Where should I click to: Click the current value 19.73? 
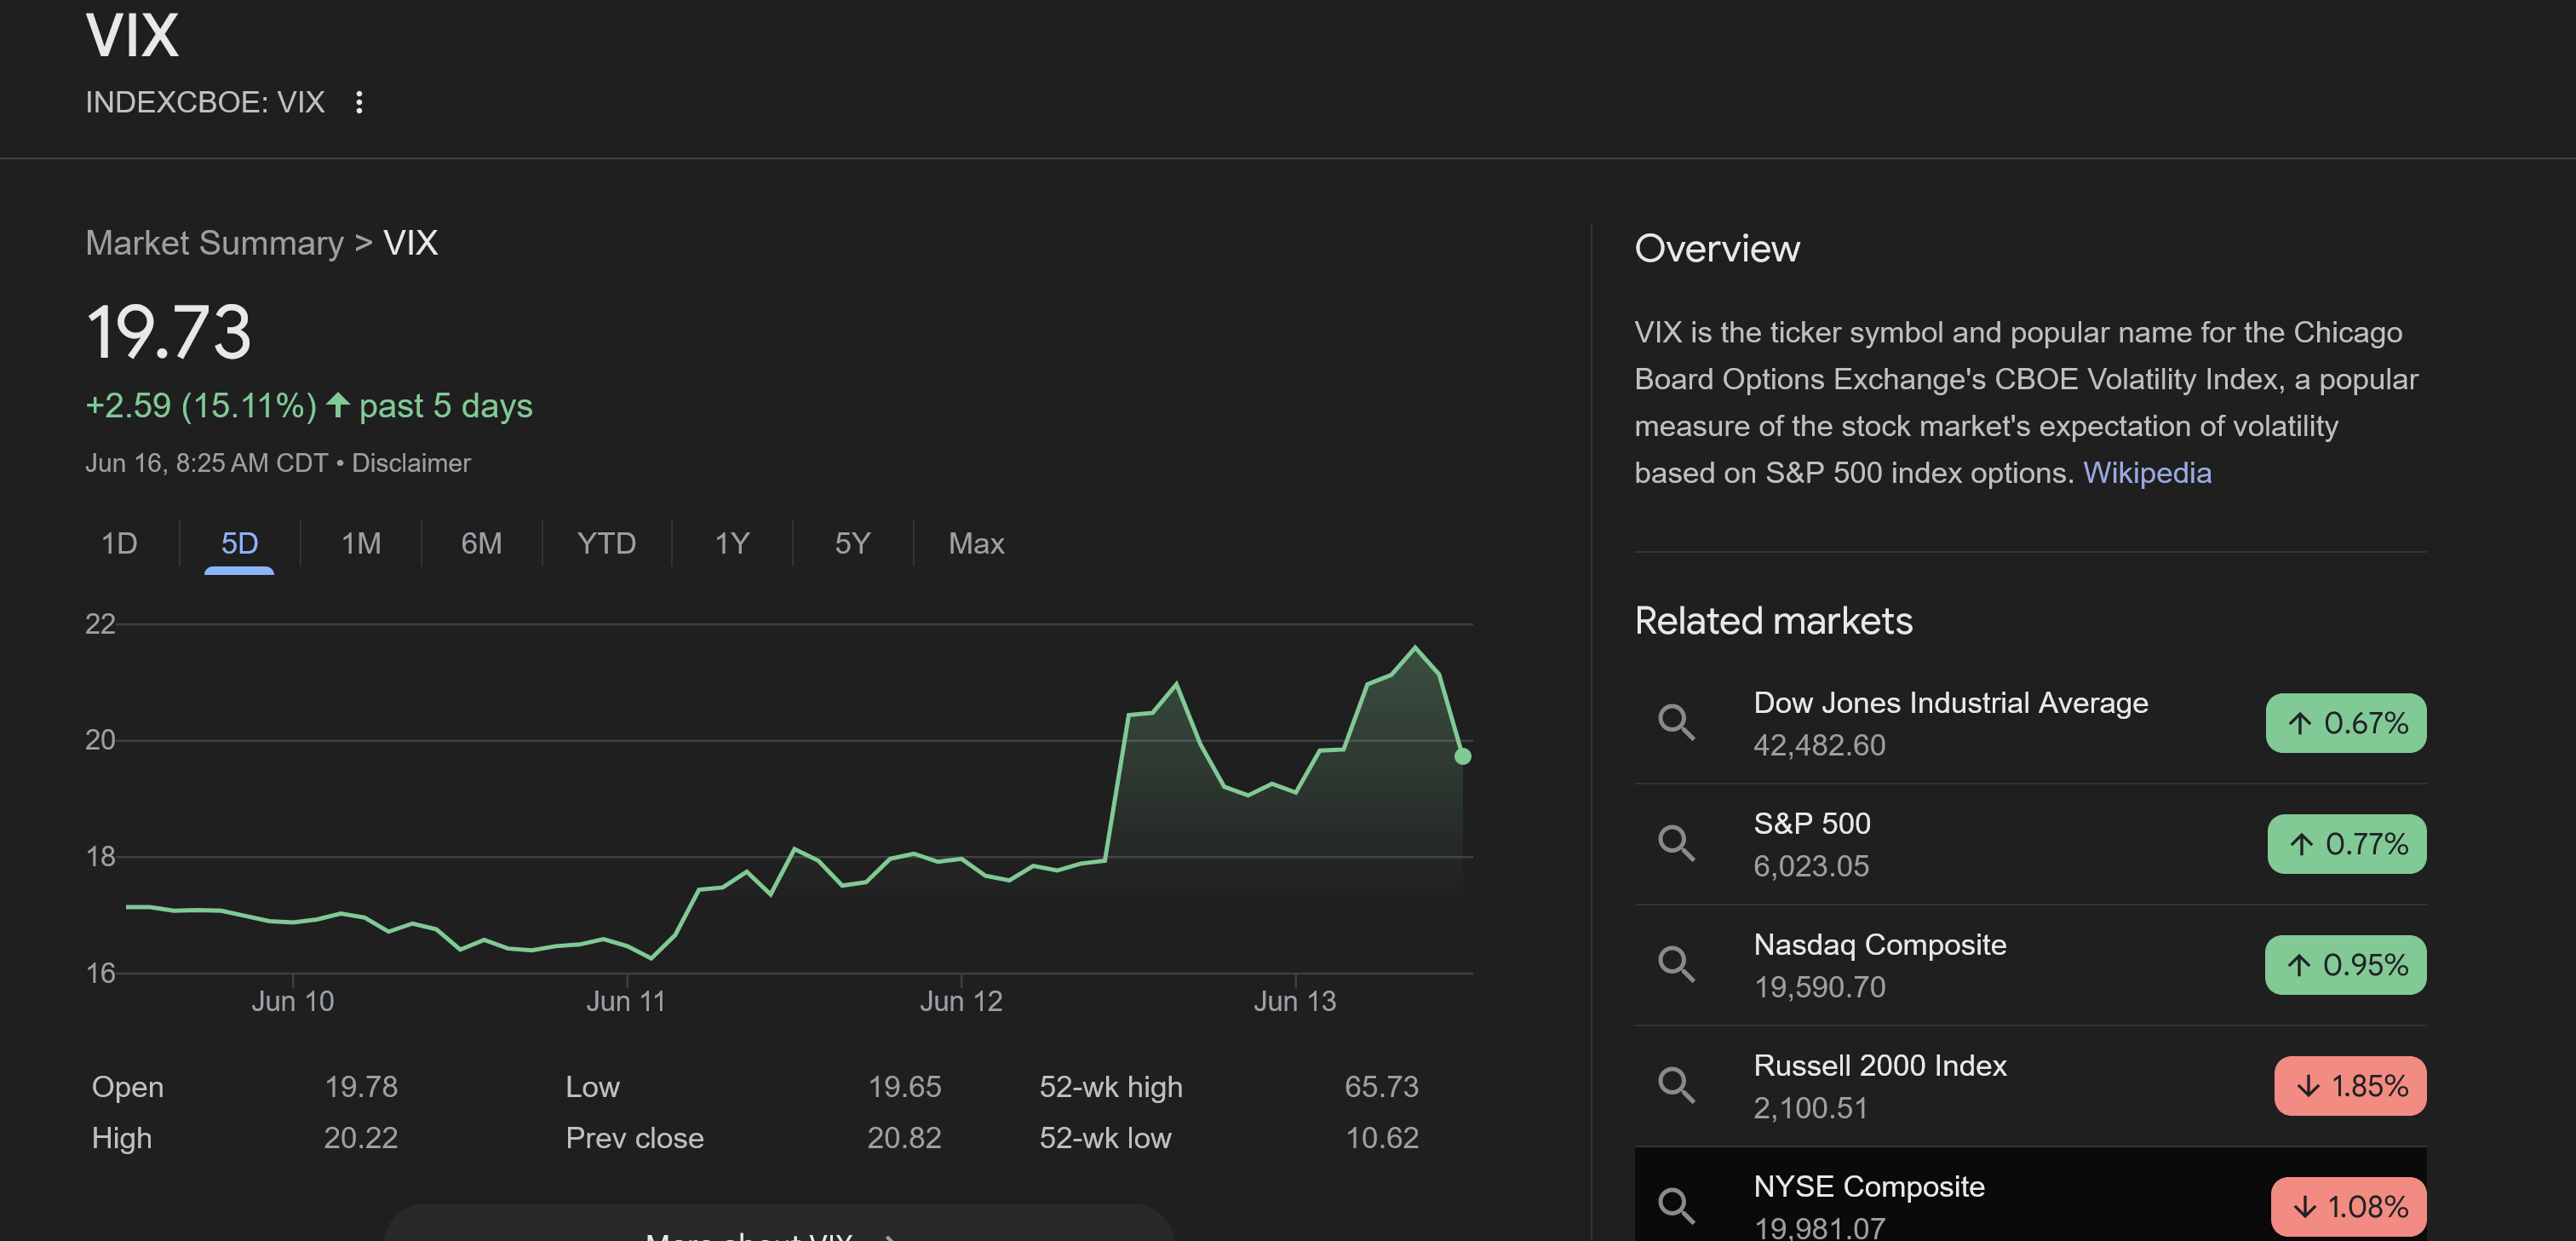coord(169,332)
